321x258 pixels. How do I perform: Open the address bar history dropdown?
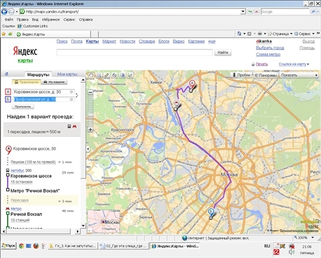[x=243, y=12]
